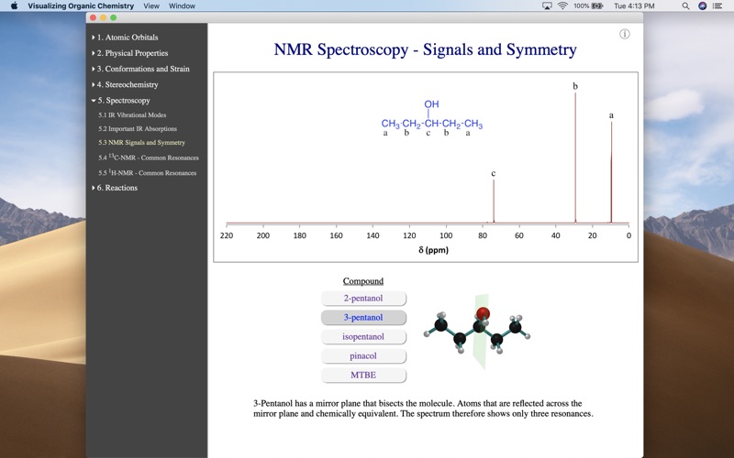
Task: Open the Notification Center list icon
Action: point(717,6)
